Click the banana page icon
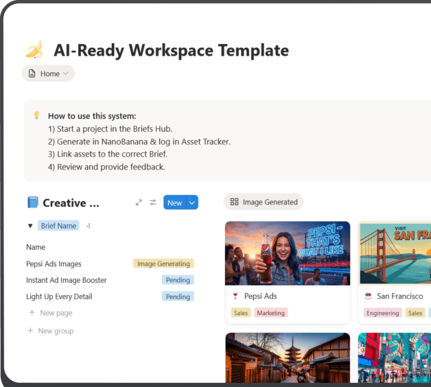The image size is (431, 387). point(35,50)
